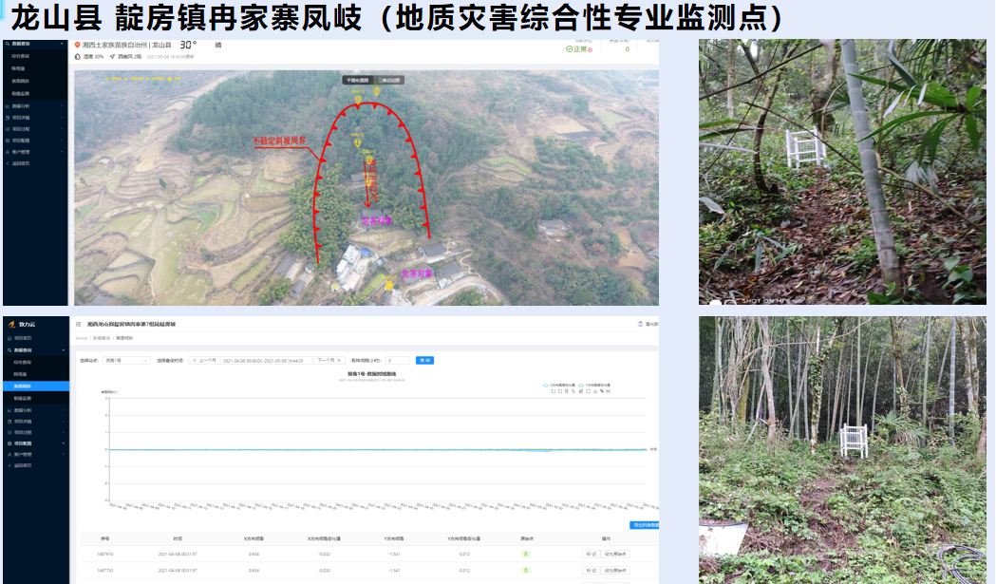Toggle Y方向 series legend in chart
Image resolution: width=996 pixels, height=584 pixels.
[599, 386]
